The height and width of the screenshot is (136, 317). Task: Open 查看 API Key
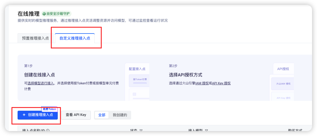point(76,115)
